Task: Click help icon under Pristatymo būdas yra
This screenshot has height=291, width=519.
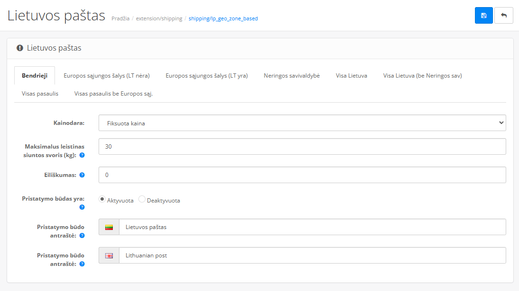Action: point(82,207)
